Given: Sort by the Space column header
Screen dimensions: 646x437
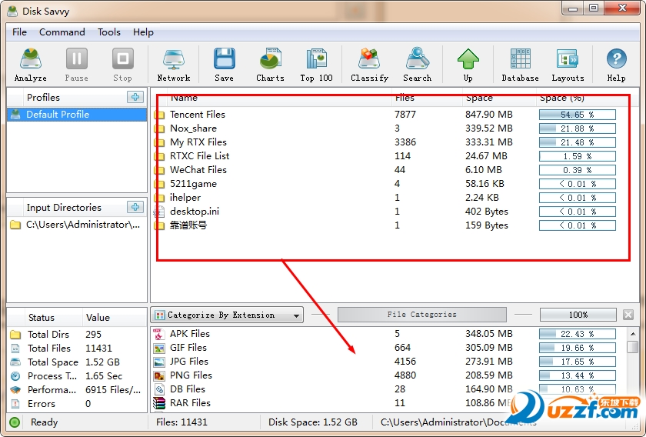Looking at the screenshot, I should coord(479,98).
